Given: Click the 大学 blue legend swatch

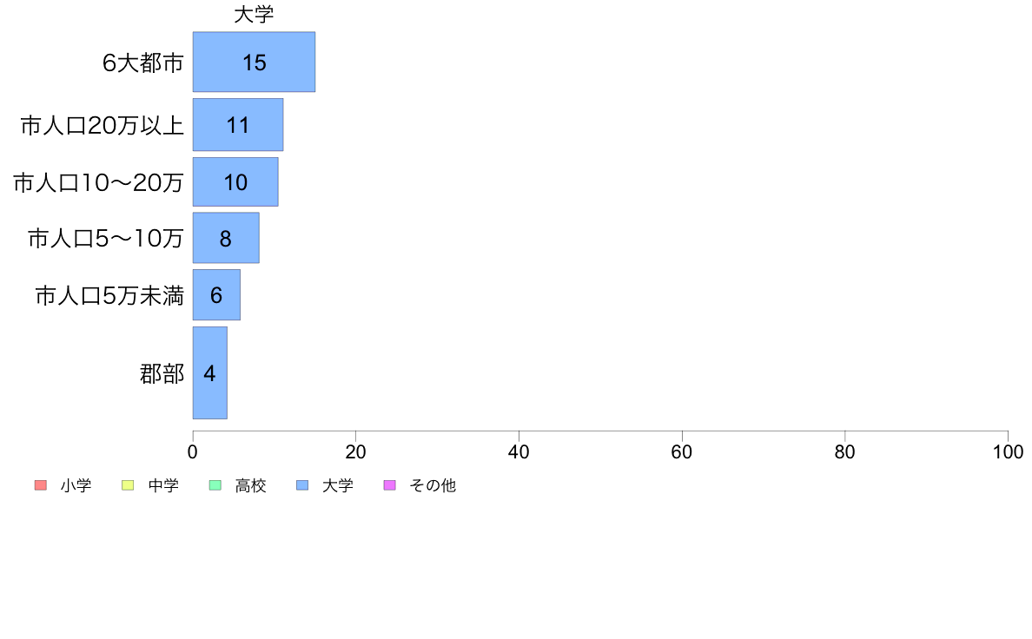Looking at the screenshot, I should point(302,485).
